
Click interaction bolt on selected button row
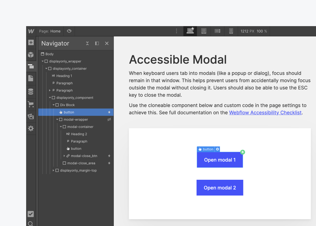coord(109,112)
